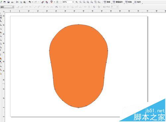Click the Smooth Node icon
The height and width of the screenshot is (122, 166).
[48, 7]
